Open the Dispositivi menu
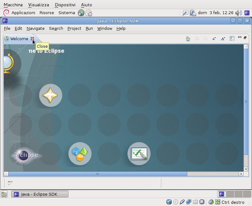This screenshot has height=206, width=252. (65, 5)
